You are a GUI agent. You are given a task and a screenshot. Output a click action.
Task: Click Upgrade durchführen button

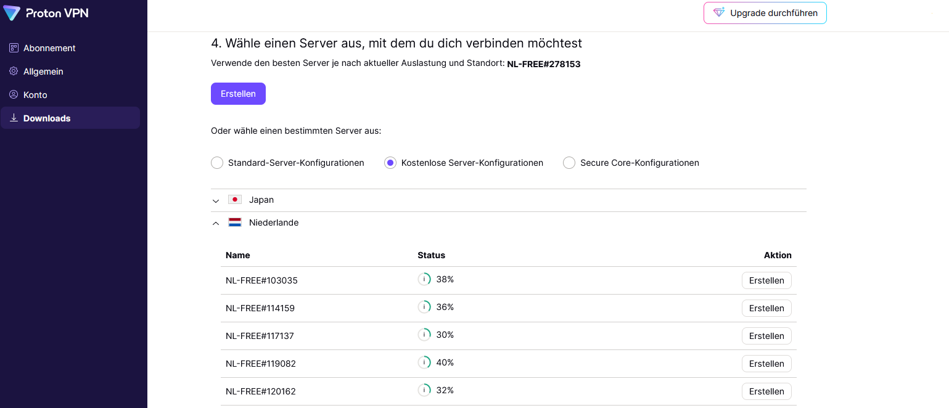tap(765, 13)
